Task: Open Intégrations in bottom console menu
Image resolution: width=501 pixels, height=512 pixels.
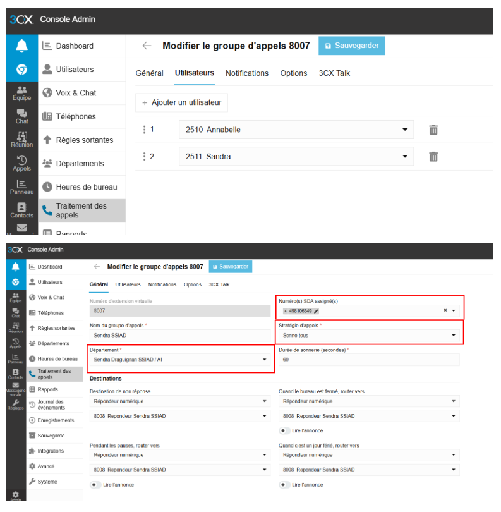Action: [54, 451]
